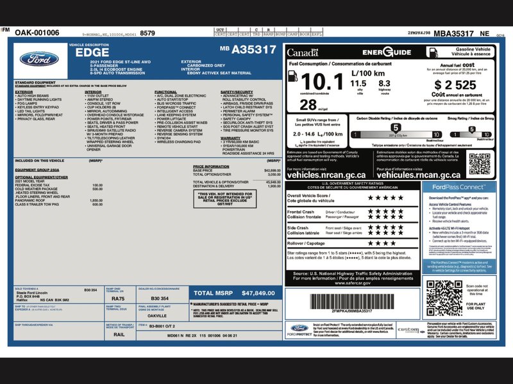Image resolution: width=513 pixels, height=384 pixels.
Task: Click the 'THIS VEH. NOT INTENDED FOR SALE' notice box
Action: pyautogui.click(x=225, y=199)
